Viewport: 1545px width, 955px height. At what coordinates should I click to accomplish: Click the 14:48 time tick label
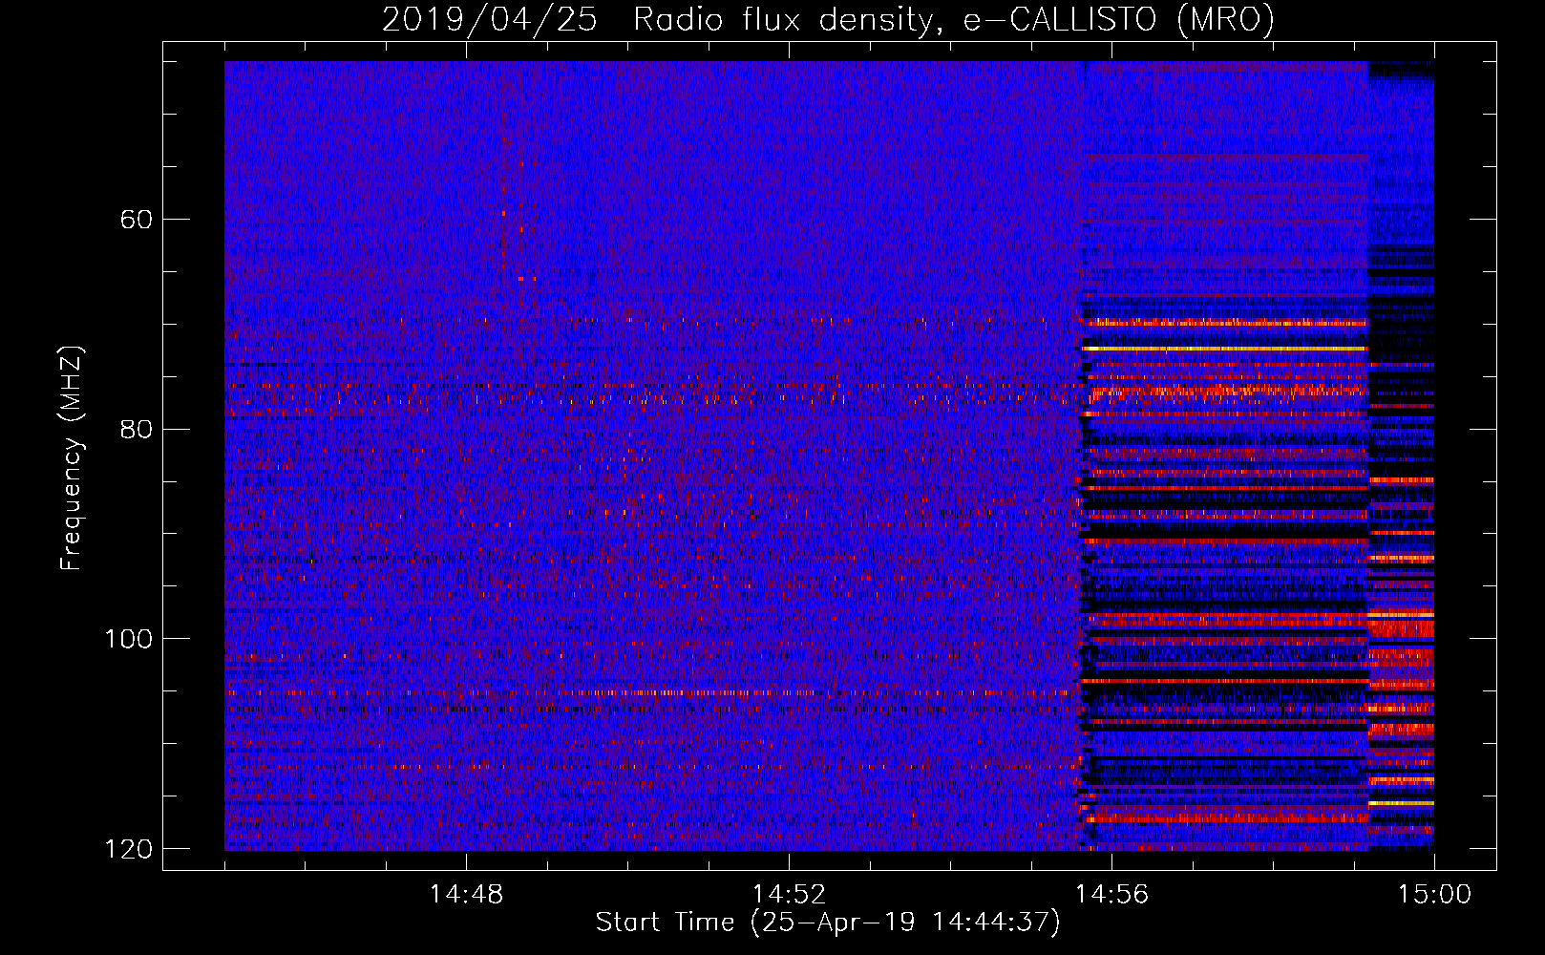466,895
